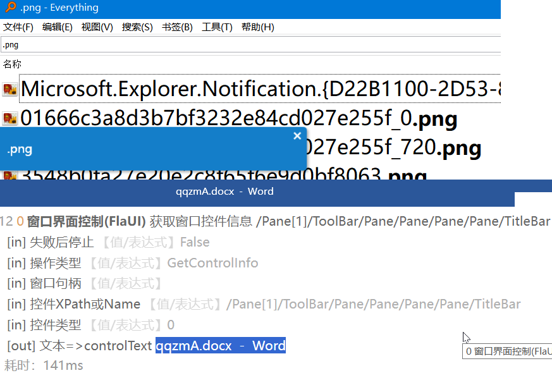The image size is (552, 373).
Task: Click the False value of 失败后停止
Action: pos(195,243)
